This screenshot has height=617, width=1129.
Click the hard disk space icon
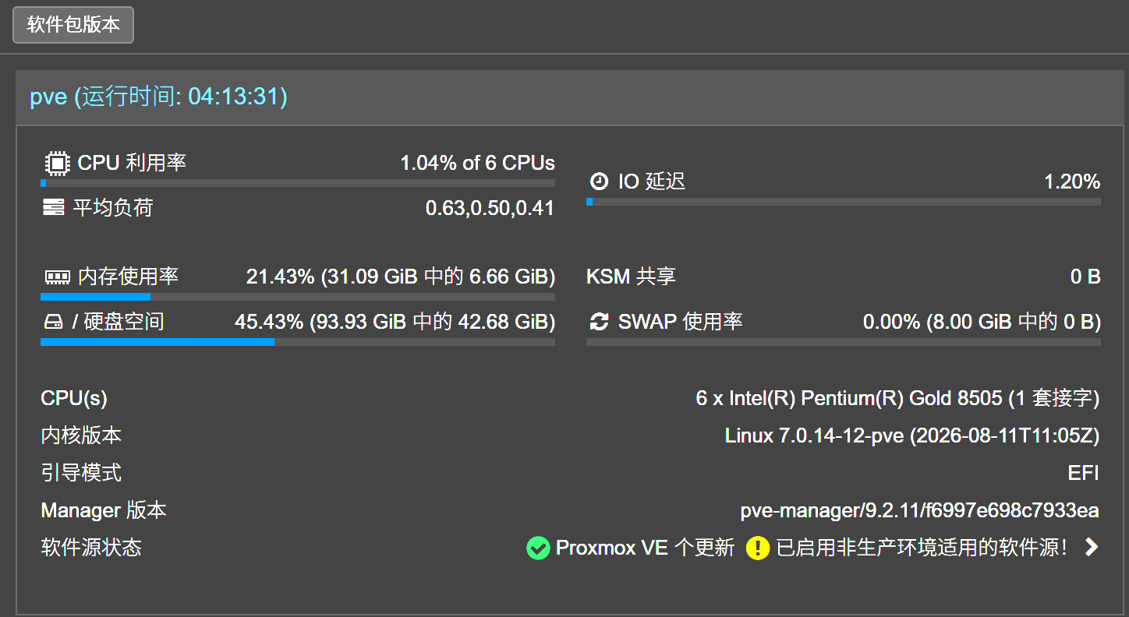(52, 322)
